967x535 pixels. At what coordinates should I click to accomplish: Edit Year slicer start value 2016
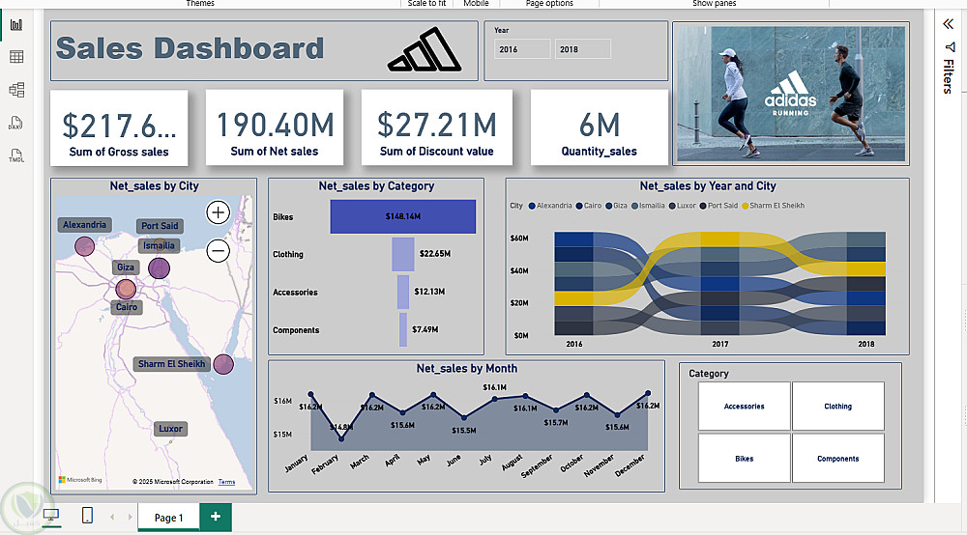[x=522, y=49]
